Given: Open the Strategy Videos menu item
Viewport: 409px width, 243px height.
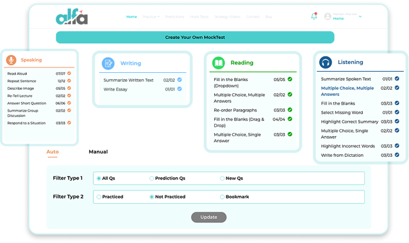Looking at the screenshot, I should tap(227, 17).
